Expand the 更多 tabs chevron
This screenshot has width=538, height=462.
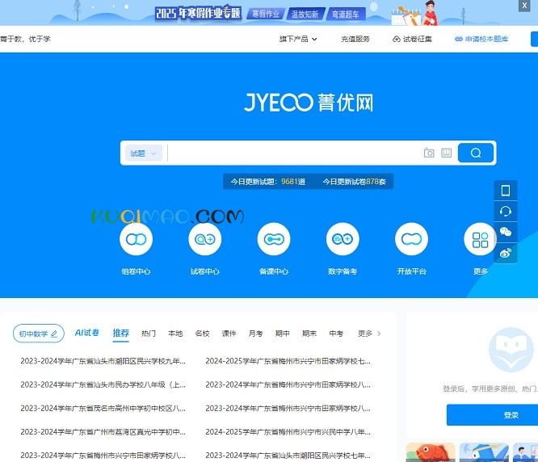pyautogui.click(x=379, y=334)
